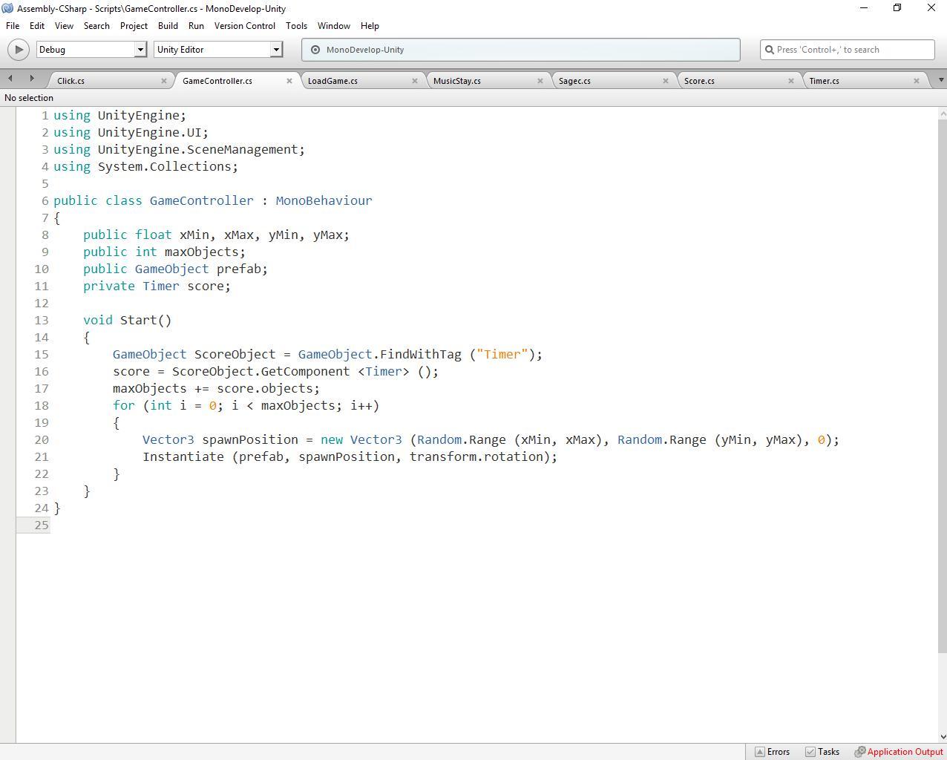This screenshot has width=947, height=760.
Task: Click the search field magnifier icon
Action: [770, 50]
